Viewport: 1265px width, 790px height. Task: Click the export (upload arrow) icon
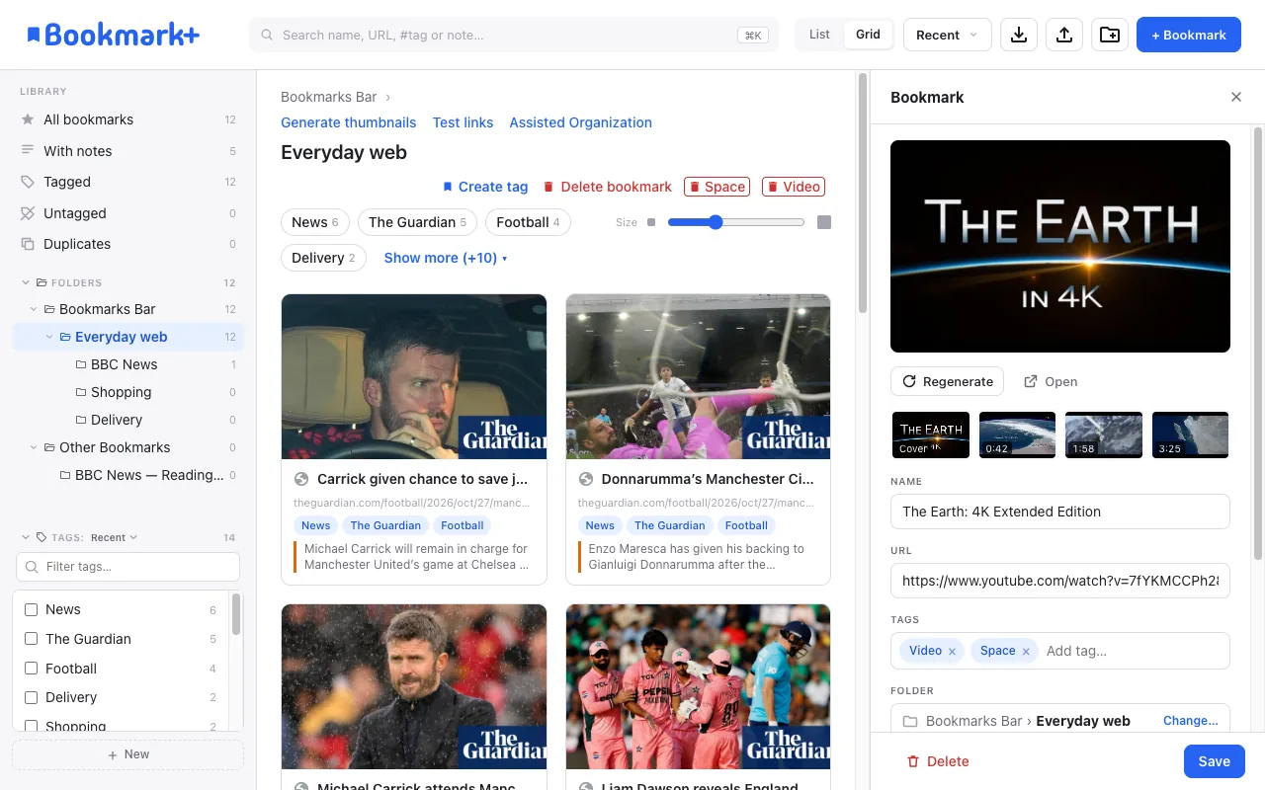(x=1064, y=35)
